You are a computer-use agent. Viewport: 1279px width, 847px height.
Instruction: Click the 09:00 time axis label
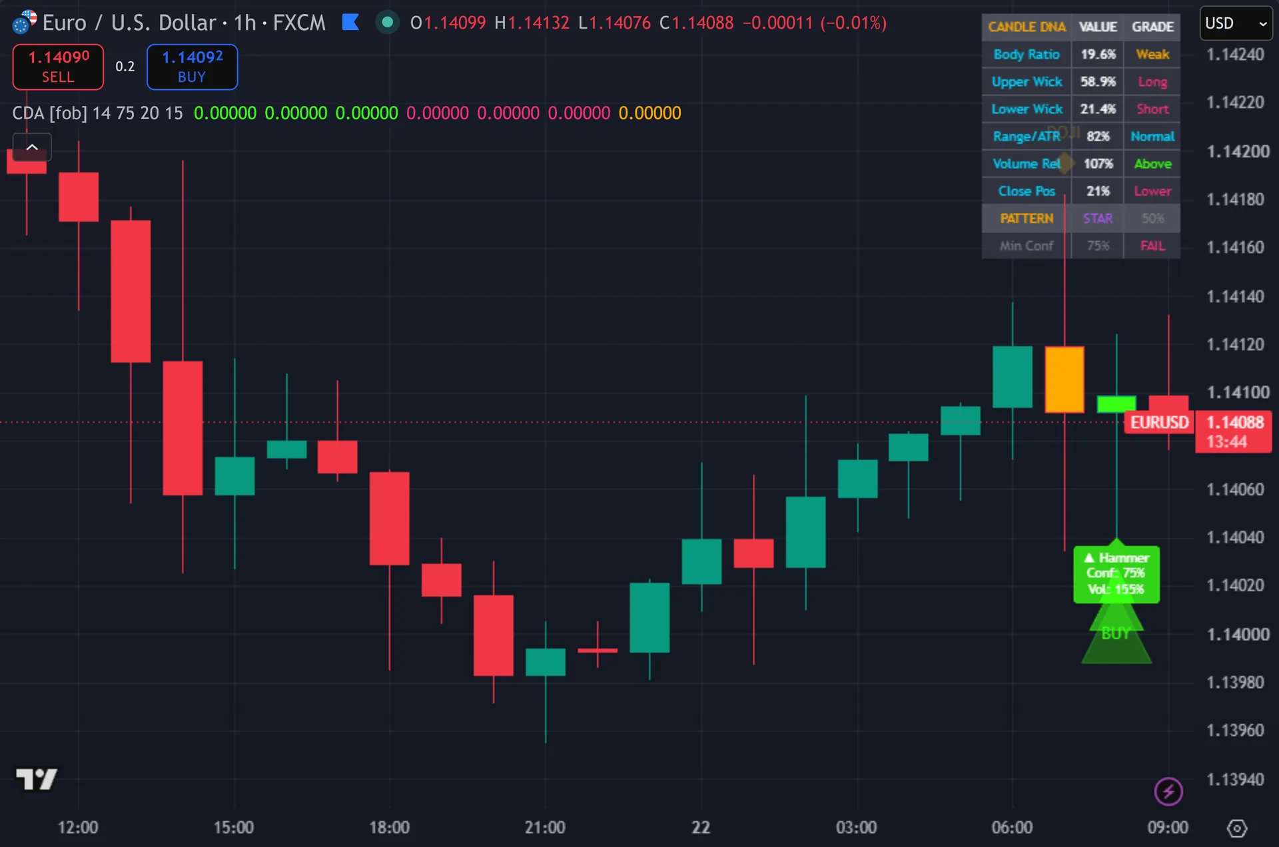click(x=1168, y=828)
